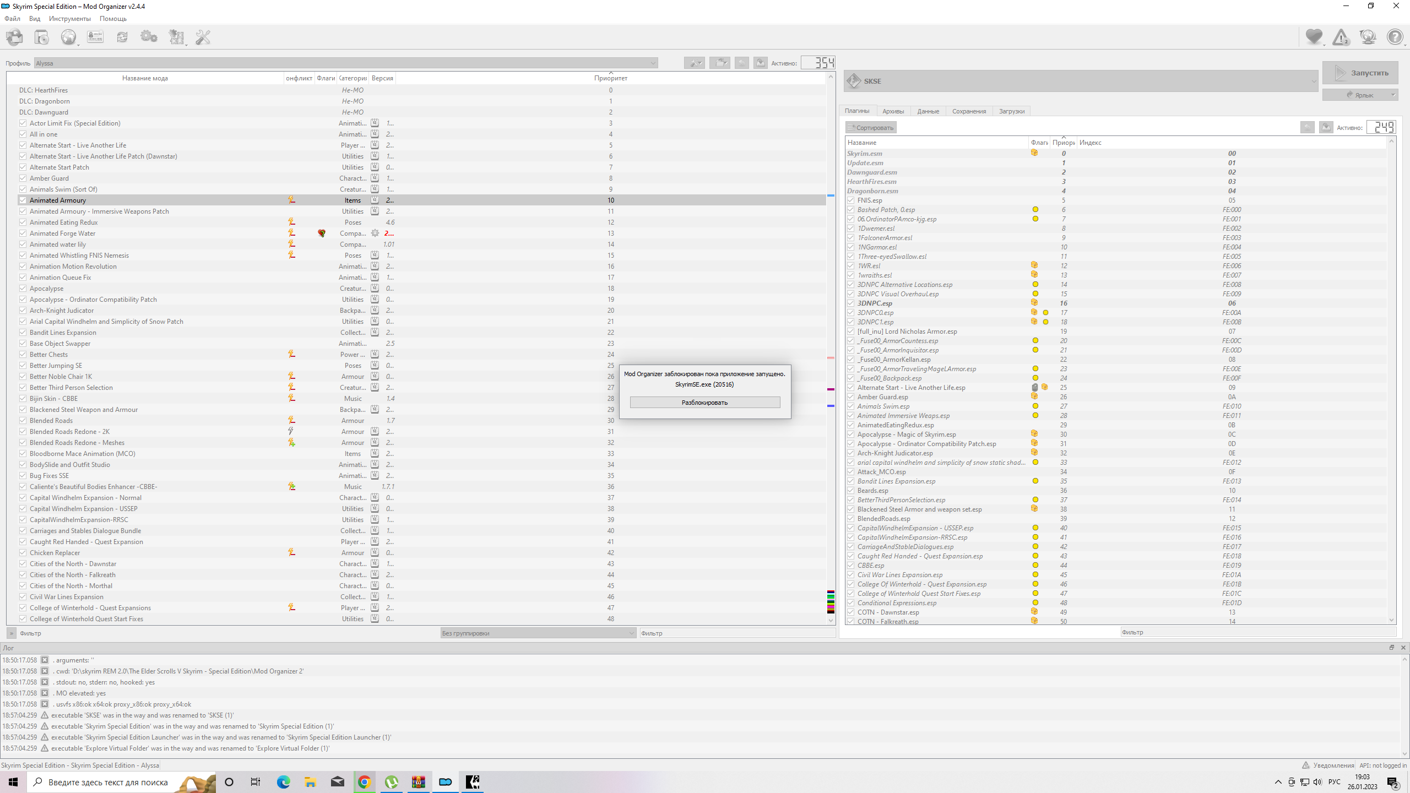Toggle active checkbox for Better Chests mod

[x=21, y=354]
